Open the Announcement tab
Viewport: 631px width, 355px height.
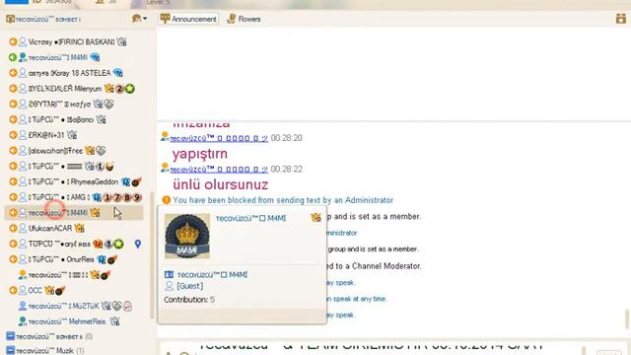(188, 19)
